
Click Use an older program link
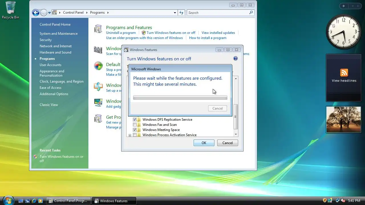pyautogui.click(x=144, y=38)
